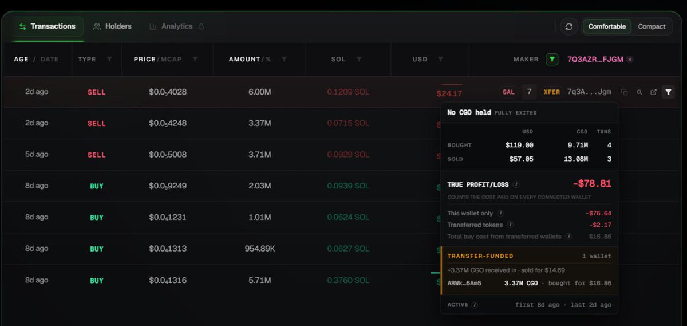Open the AMOUNT column filter
Viewport: 687px width, 326px height.
pyautogui.click(x=284, y=59)
